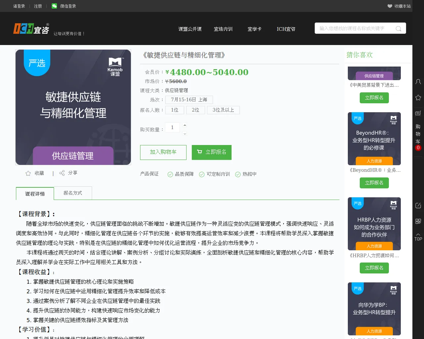Select the 2位 enrollment option
The image size is (424, 339).
point(195,110)
